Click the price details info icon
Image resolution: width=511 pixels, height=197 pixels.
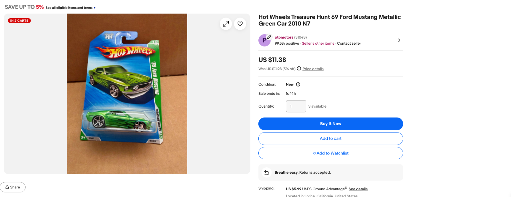pos(299,68)
